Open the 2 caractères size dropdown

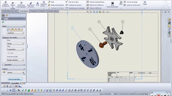point(15,49)
